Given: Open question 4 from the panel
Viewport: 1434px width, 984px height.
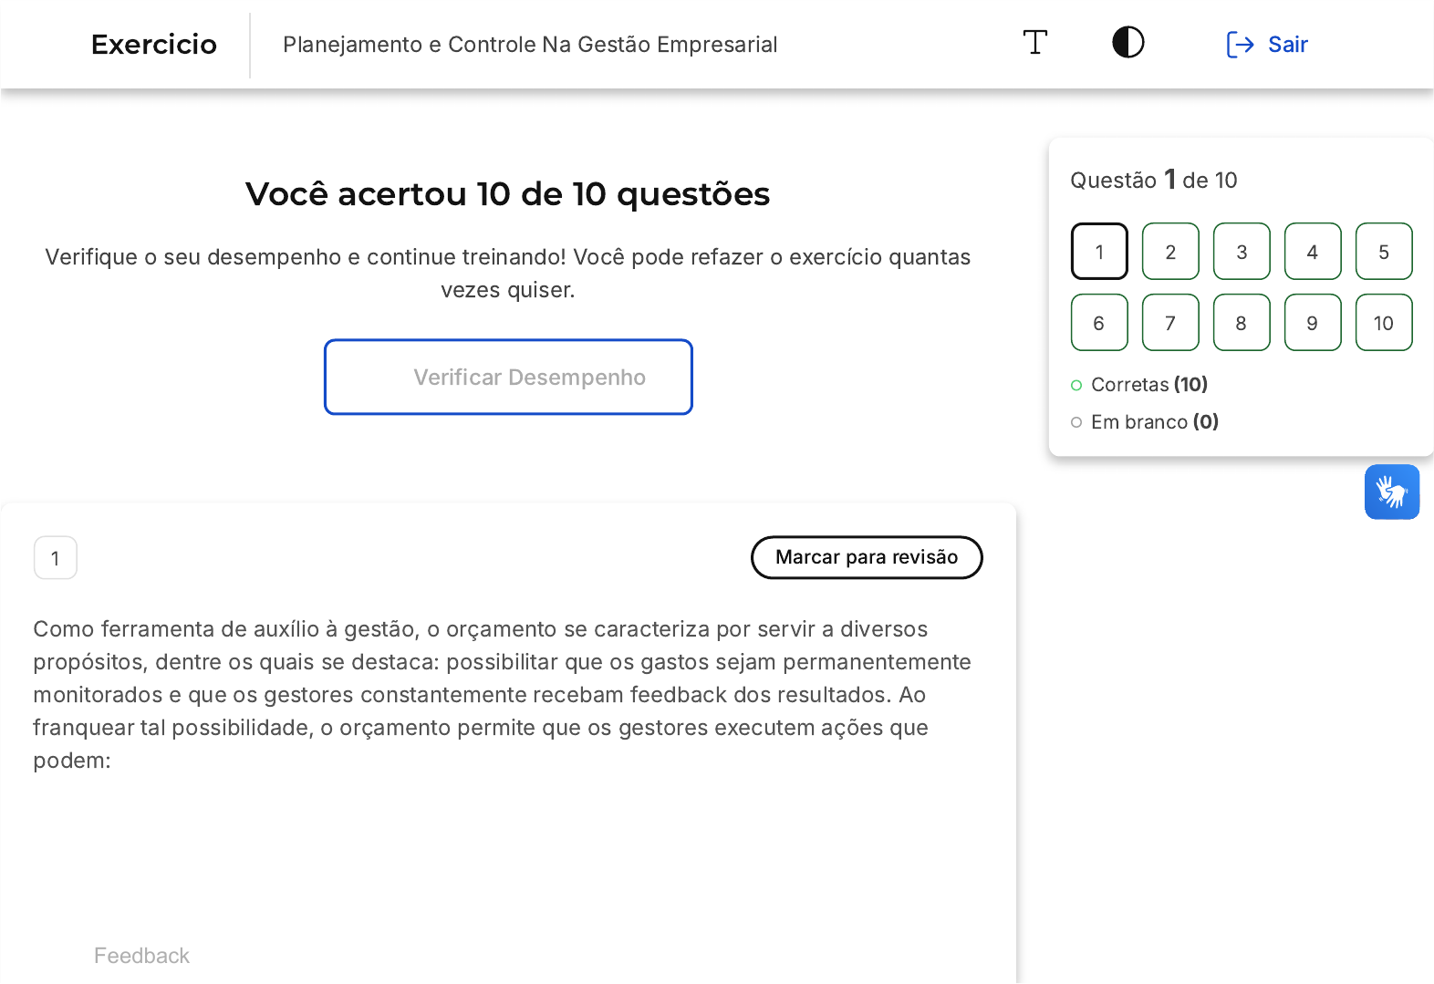Looking at the screenshot, I should tap(1313, 252).
